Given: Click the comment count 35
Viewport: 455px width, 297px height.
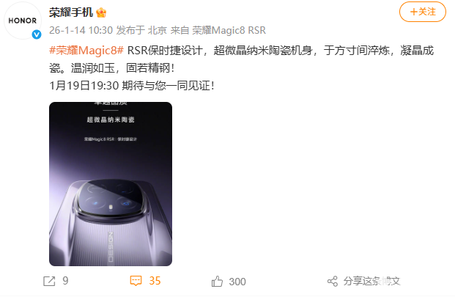Looking at the screenshot, I should [x=155, y=281].
